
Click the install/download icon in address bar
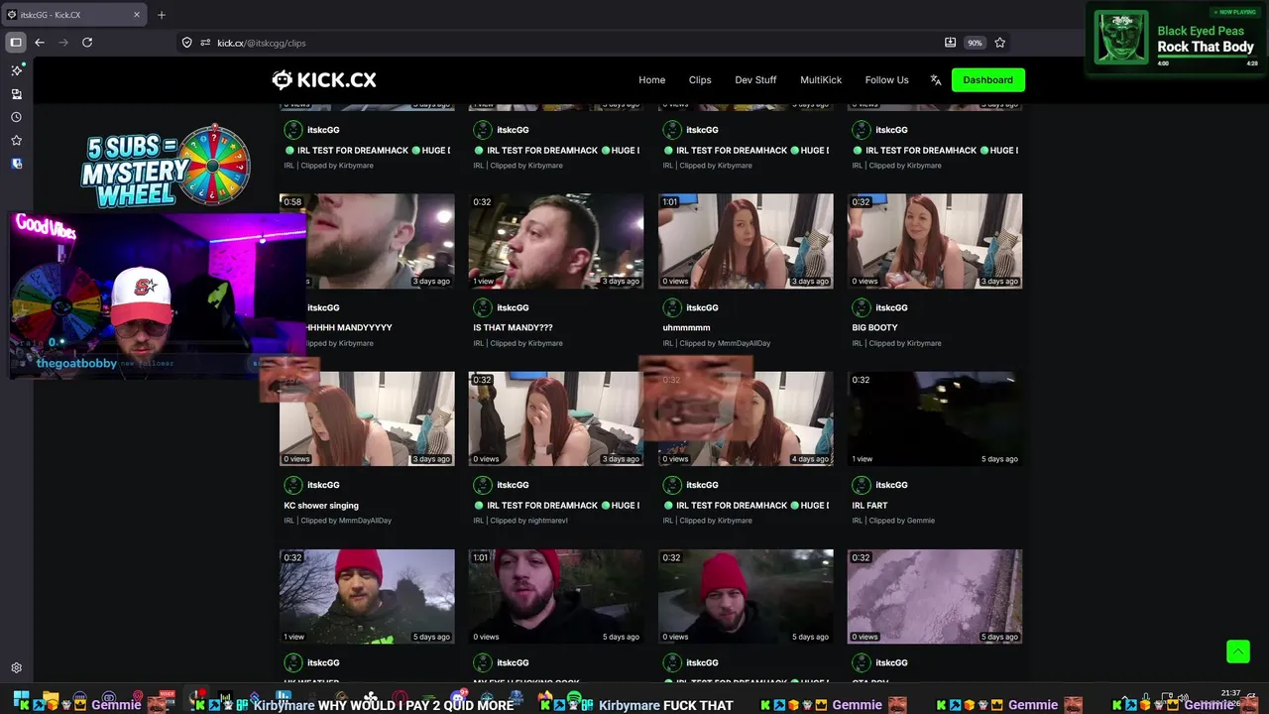[950, 43]
